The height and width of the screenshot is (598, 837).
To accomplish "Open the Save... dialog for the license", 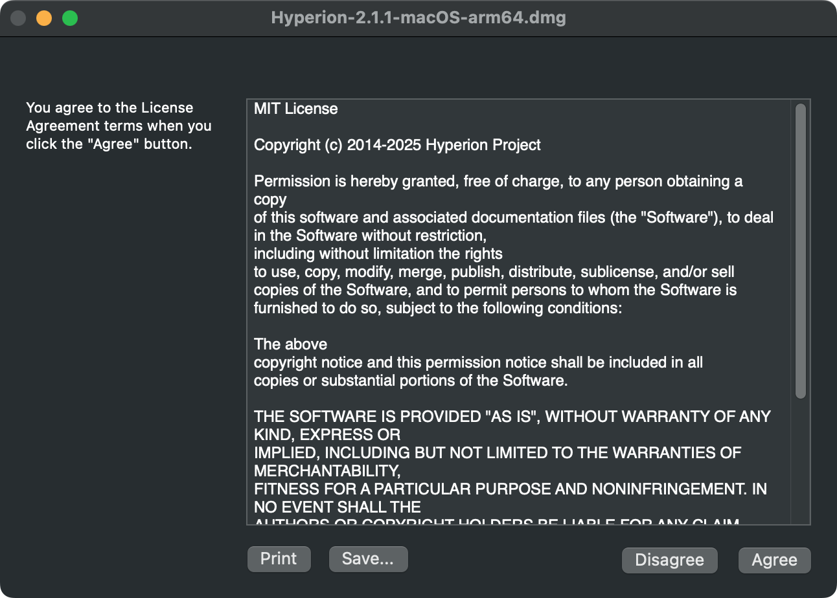I will pyautogui.click(x=368, y=559).
